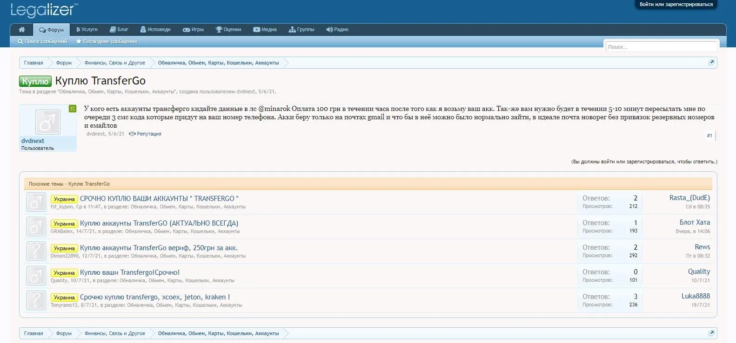
Task: Expand the top breadcrumb quick-navigation icon
Action: point(711,63)
